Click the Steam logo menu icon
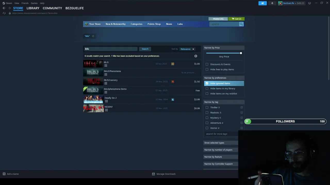Viewport: 330px width, 185px height. point(4,3)
